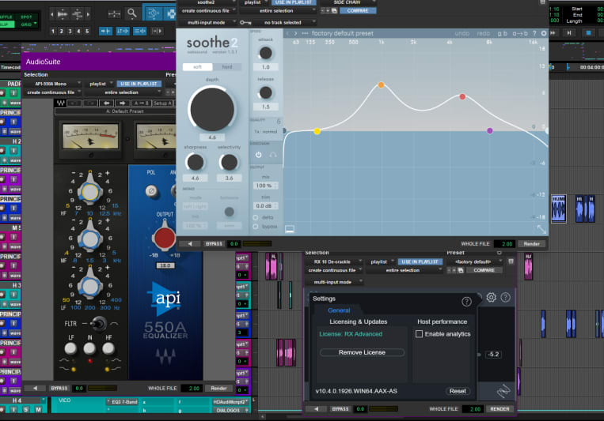Click soothe2 mix 100 % value field

pos(265,186)
